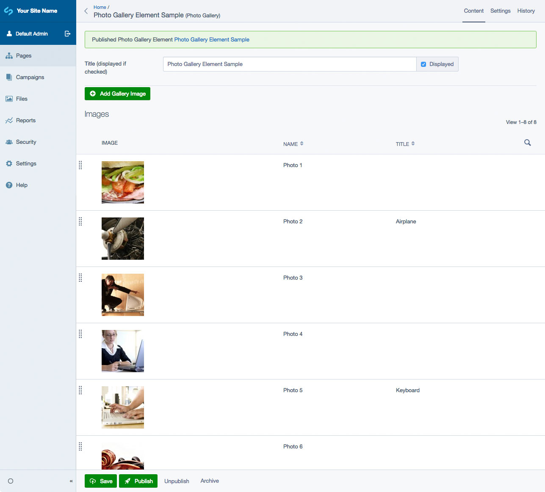This screenshot has height=492, width=545.
Task: Toggle the Displayed checkbox
Action: pyautogui.click(x=423, y=64)
